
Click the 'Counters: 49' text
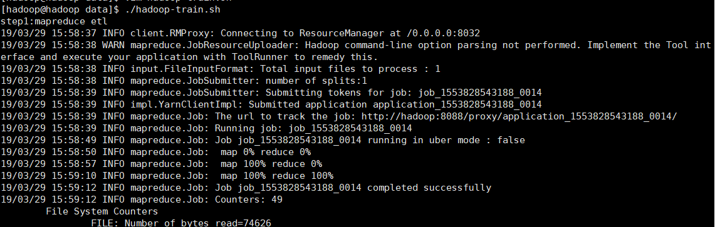[x=249, y=199]
